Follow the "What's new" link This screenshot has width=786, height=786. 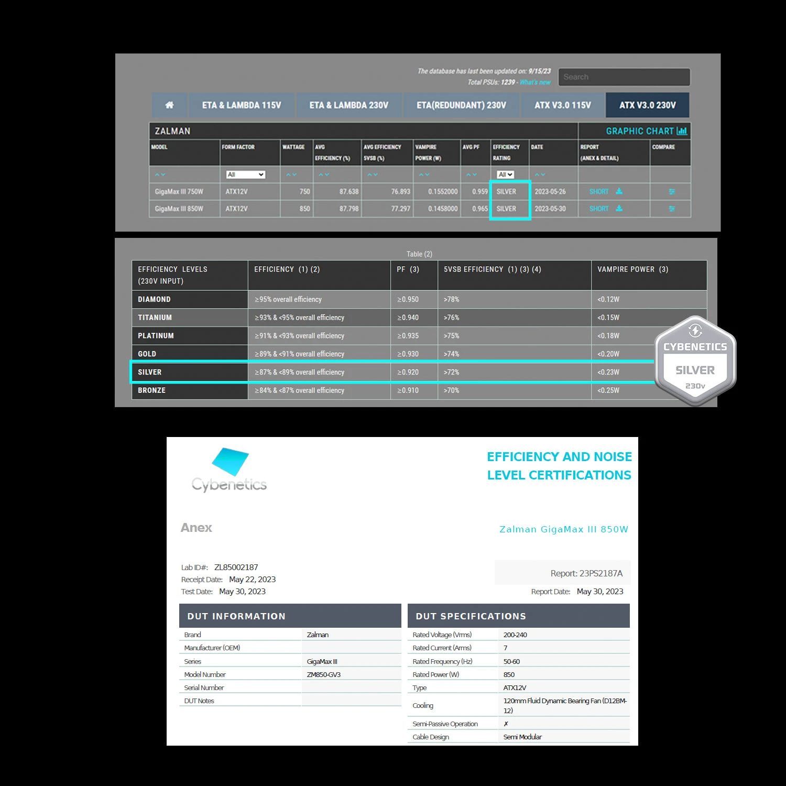(535, 82)
